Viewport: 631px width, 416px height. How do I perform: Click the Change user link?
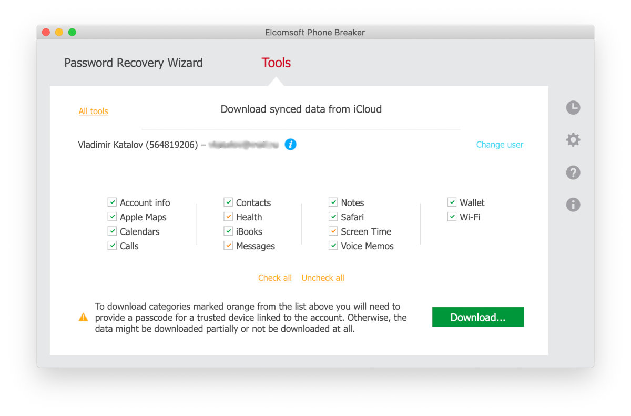click(500, 145)
